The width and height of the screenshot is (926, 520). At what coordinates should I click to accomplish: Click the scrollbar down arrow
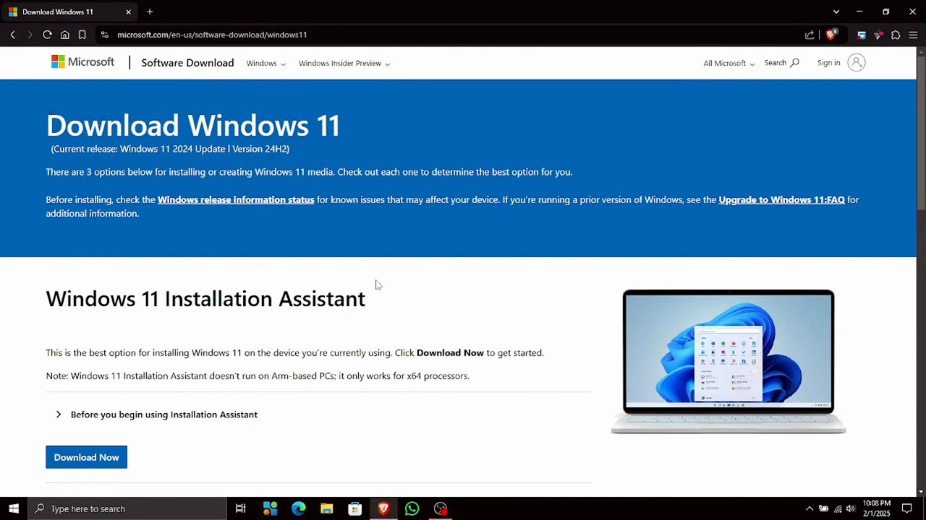pyautogui.click(x=921, y=492)
